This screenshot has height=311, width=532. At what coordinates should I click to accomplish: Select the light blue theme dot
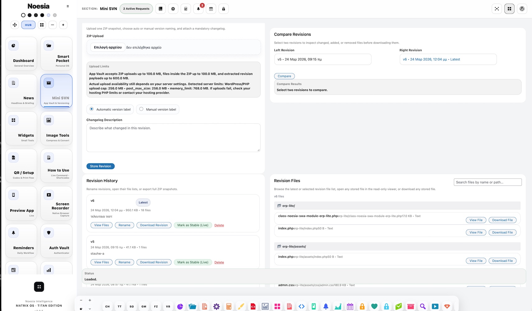(49, 15)
